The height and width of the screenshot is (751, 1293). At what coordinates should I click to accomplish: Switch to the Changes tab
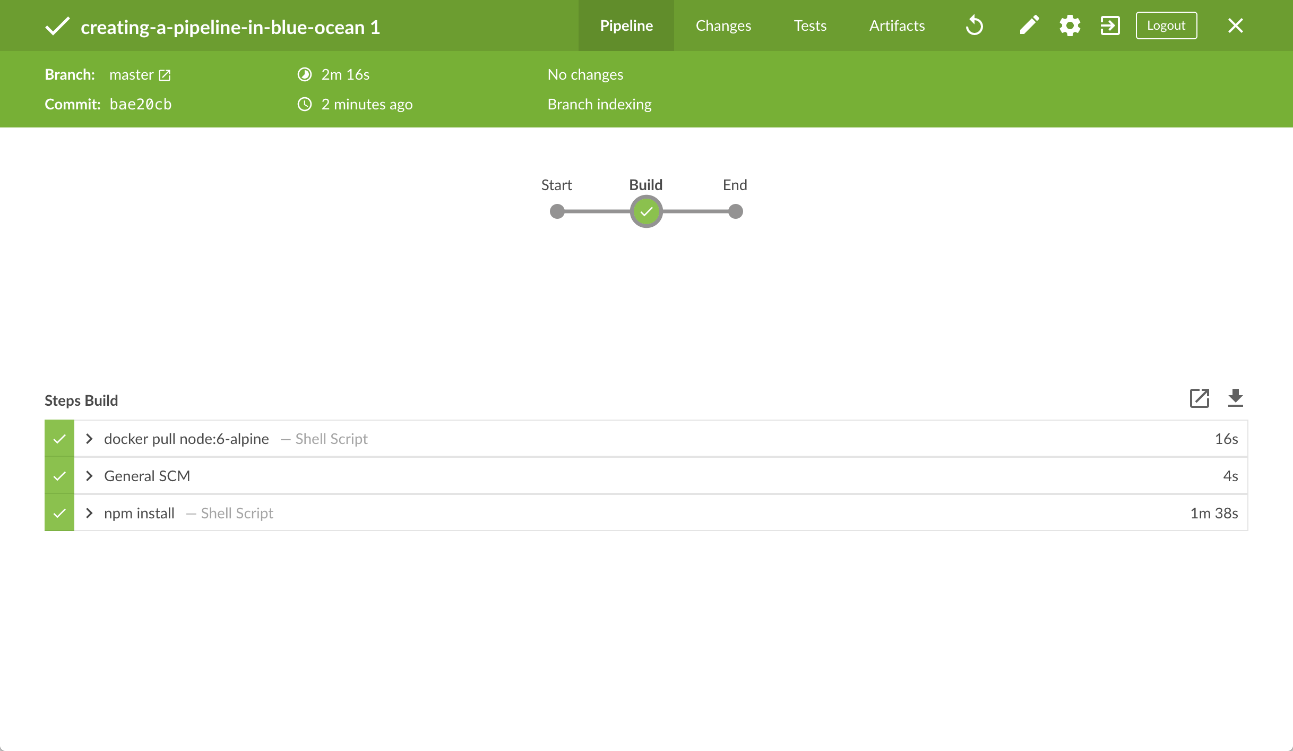(x=723, y=25)
